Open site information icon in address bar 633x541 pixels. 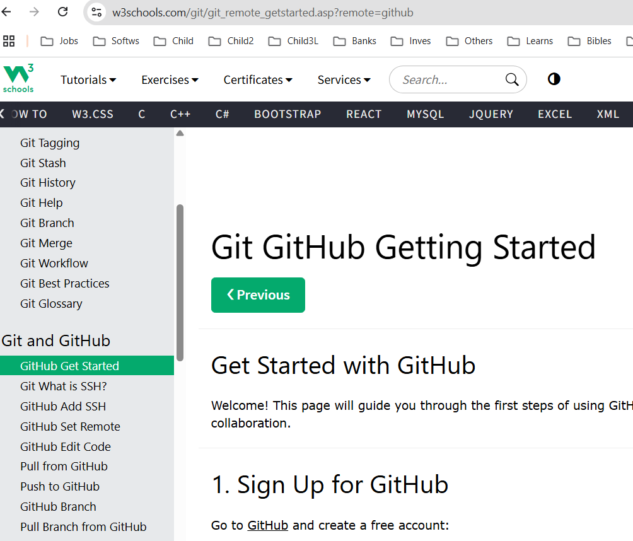coord(96,13)
